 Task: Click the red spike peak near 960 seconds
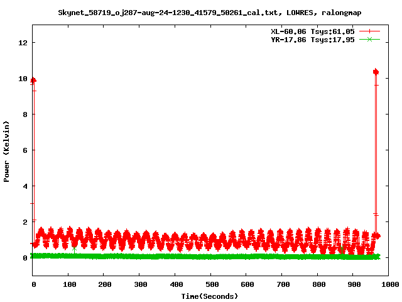coord(376,72)
